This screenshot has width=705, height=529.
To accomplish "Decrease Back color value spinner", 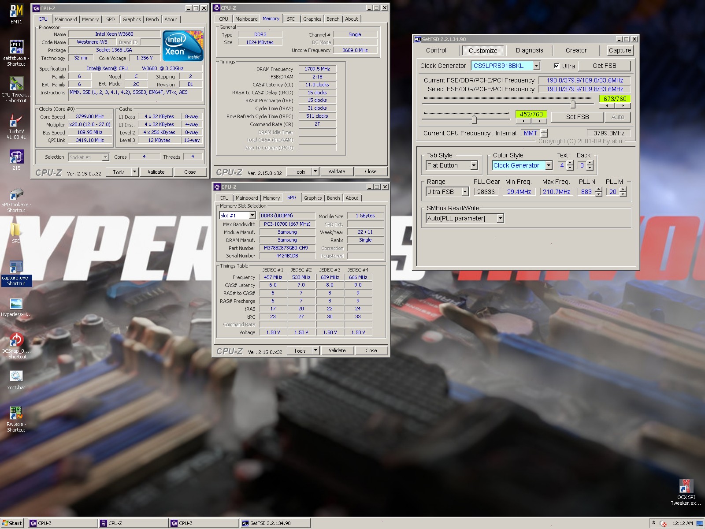I will point(590,168).
